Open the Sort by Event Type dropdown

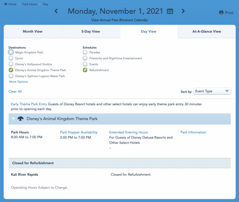pos(212,91)
